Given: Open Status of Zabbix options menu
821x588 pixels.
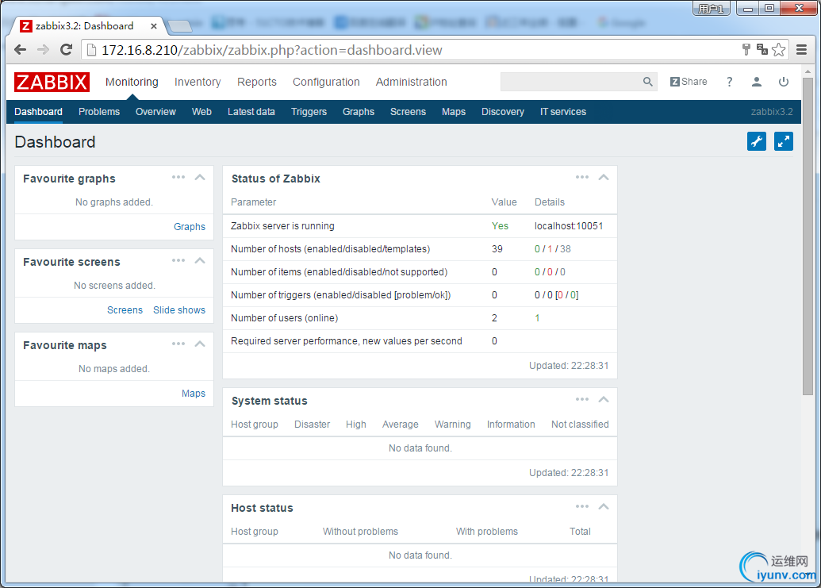Looking at the screenshot, I should click(582, 177).
